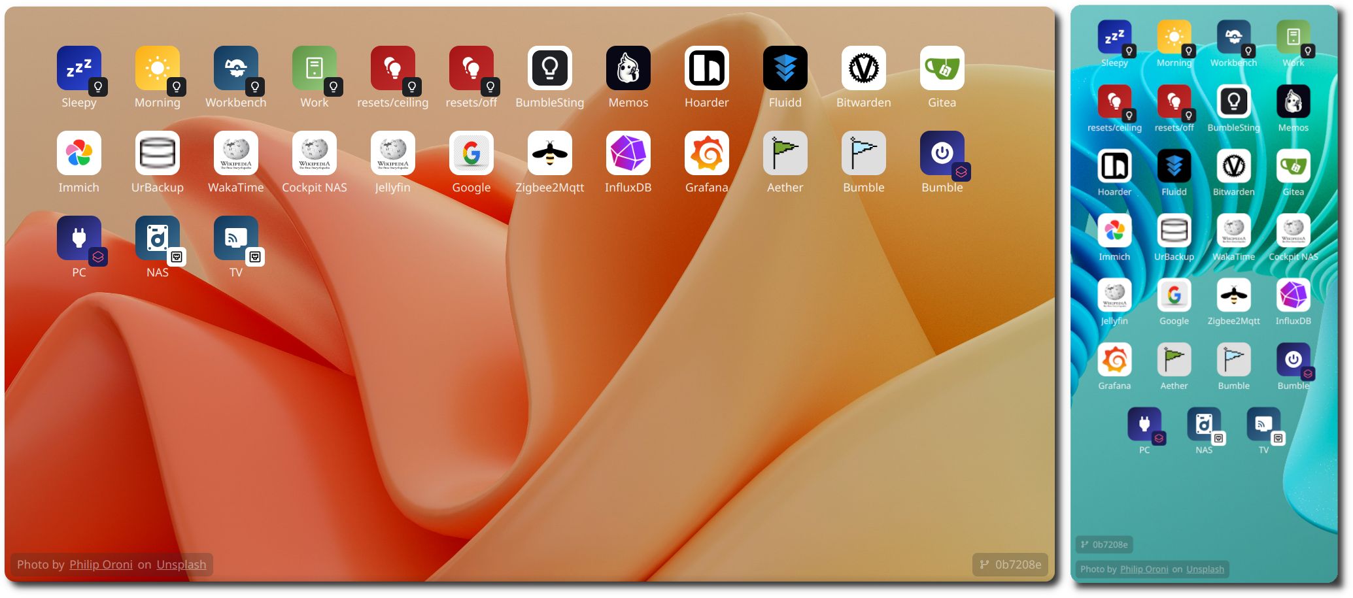
Task: Click Bumble power icon in the desktop view
Action: pos(942,153)
